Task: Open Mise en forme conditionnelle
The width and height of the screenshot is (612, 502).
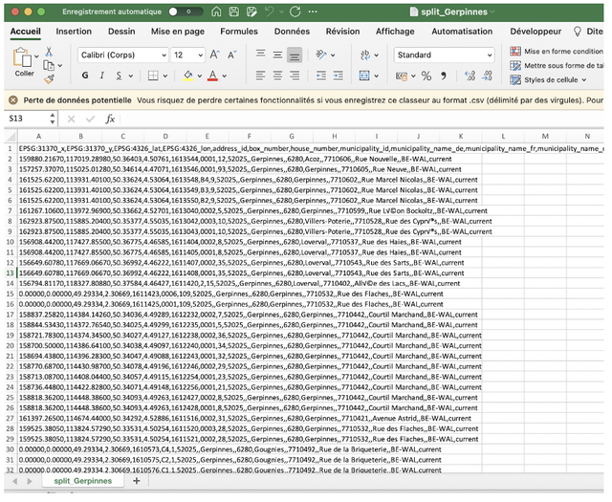Action: 557,51
